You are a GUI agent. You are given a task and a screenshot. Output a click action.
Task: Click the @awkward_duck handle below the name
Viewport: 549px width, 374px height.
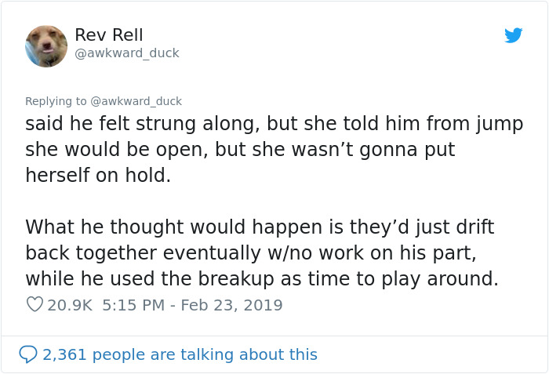click(127, 53)
